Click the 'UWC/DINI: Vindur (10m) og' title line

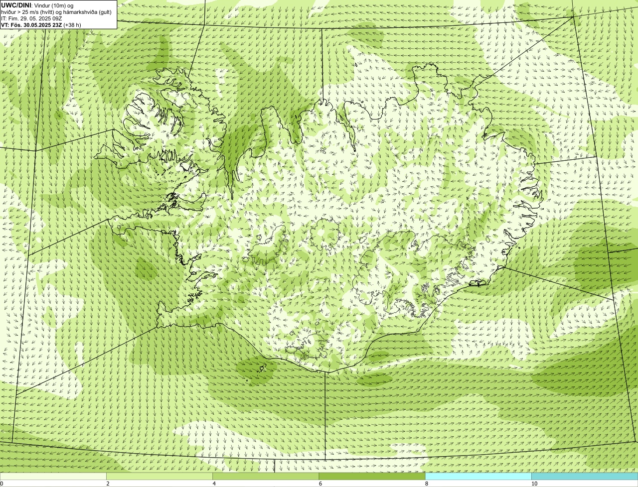[x=37, y=5]
